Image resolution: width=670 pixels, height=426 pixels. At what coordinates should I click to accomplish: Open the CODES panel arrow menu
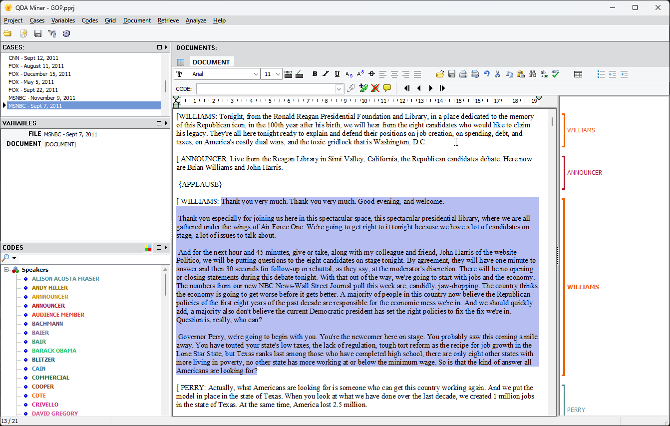166,247
